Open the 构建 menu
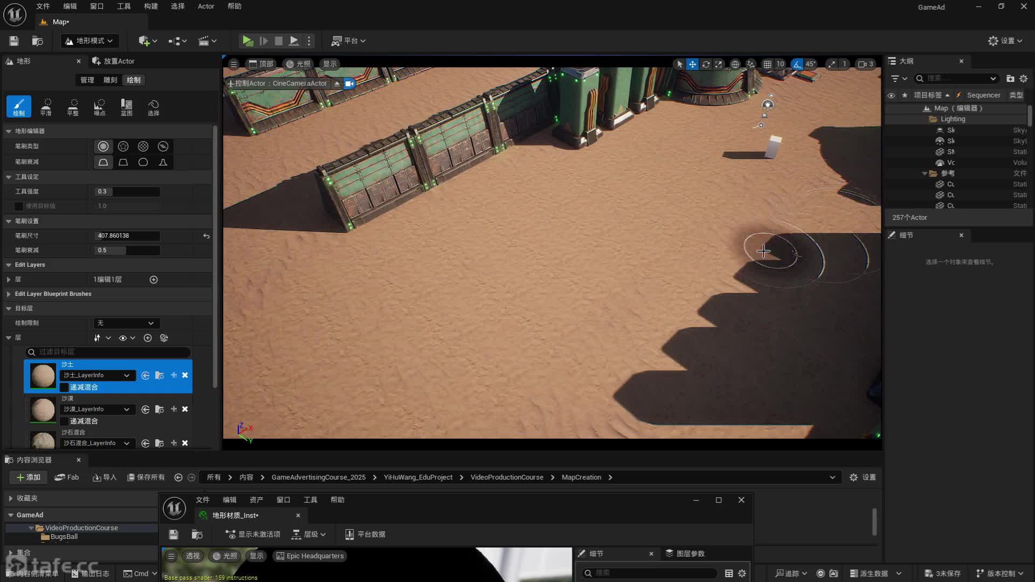 coord(150,6)
